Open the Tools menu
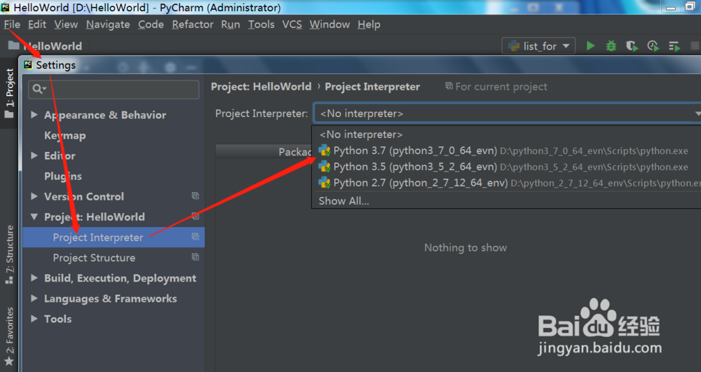The image size is (701, 372). pos(261,25)
